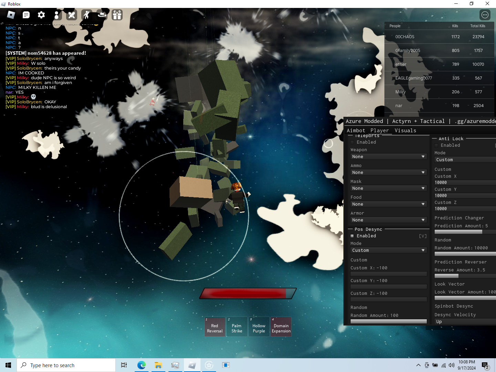Open the Pos Desync Mode dropdown
The height and width of the screenshot is (372, 496).
389,250
